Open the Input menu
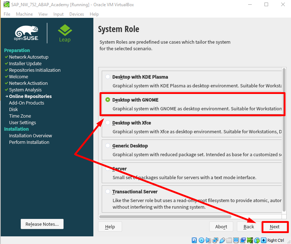Image resolution: width=291 pixels, height=244 pixels. coord(58,14)
